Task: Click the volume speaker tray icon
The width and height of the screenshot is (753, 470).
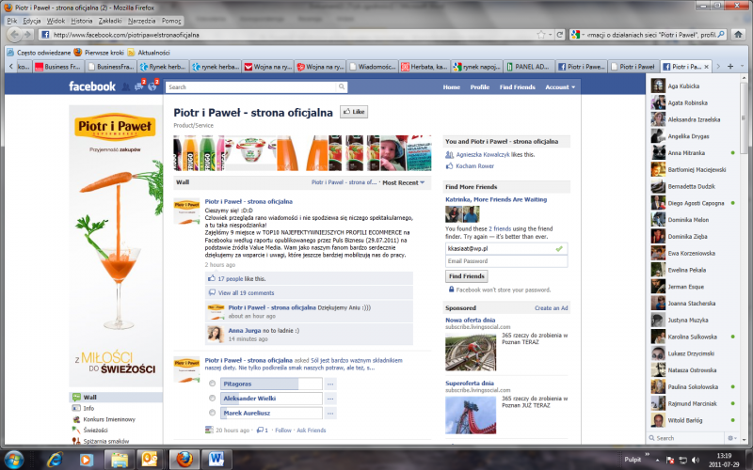Action: pos(695,460)
